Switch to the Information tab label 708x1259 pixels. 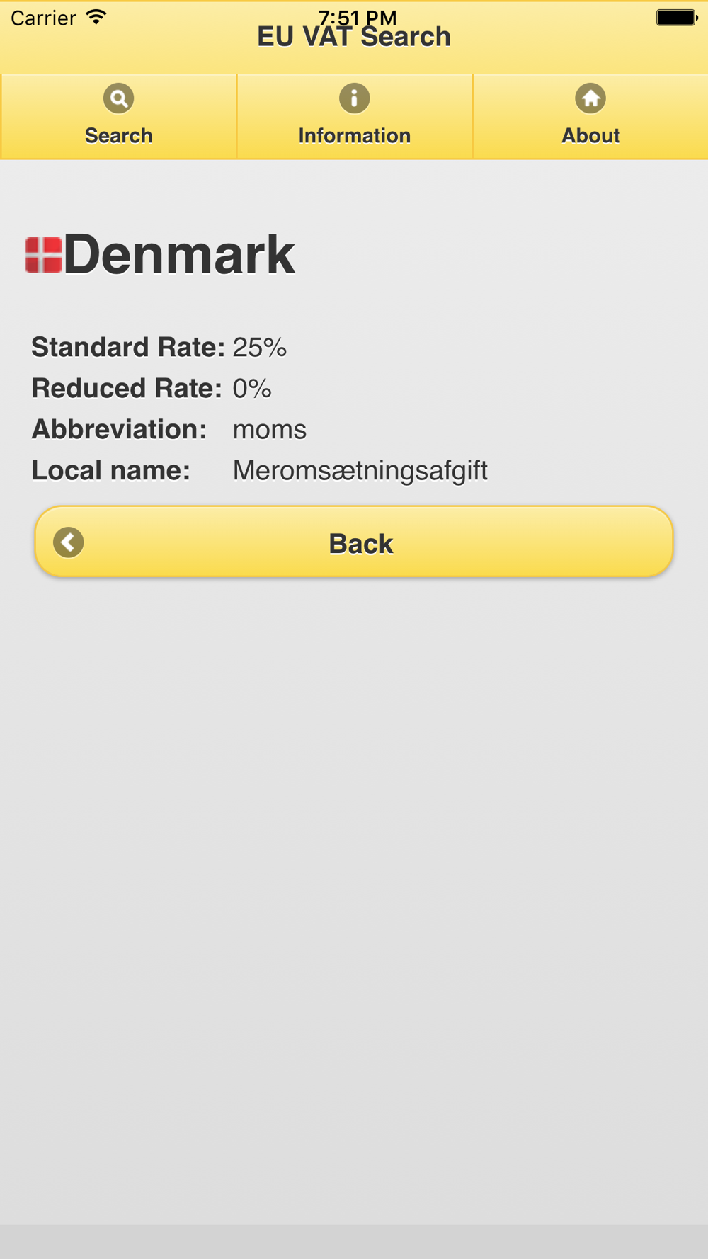click(x=354, y=135)
